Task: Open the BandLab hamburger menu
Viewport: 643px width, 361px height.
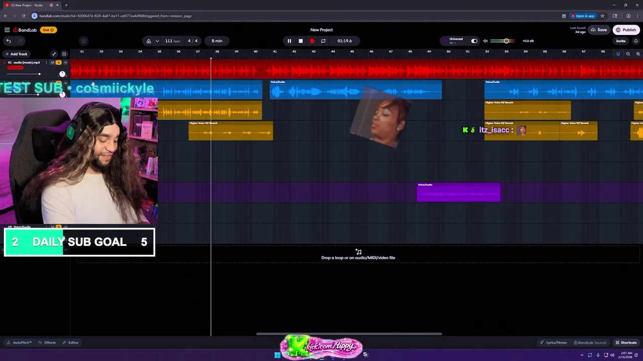Action: [x=7, y=30]
